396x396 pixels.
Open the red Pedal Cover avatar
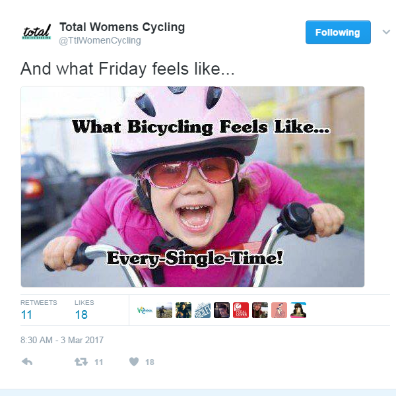pyautogui.click(x=241, y=310)
